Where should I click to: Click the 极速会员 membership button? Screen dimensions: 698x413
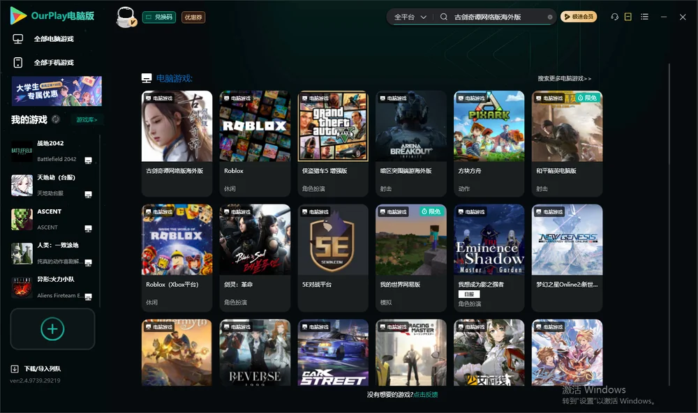(579, 17)
